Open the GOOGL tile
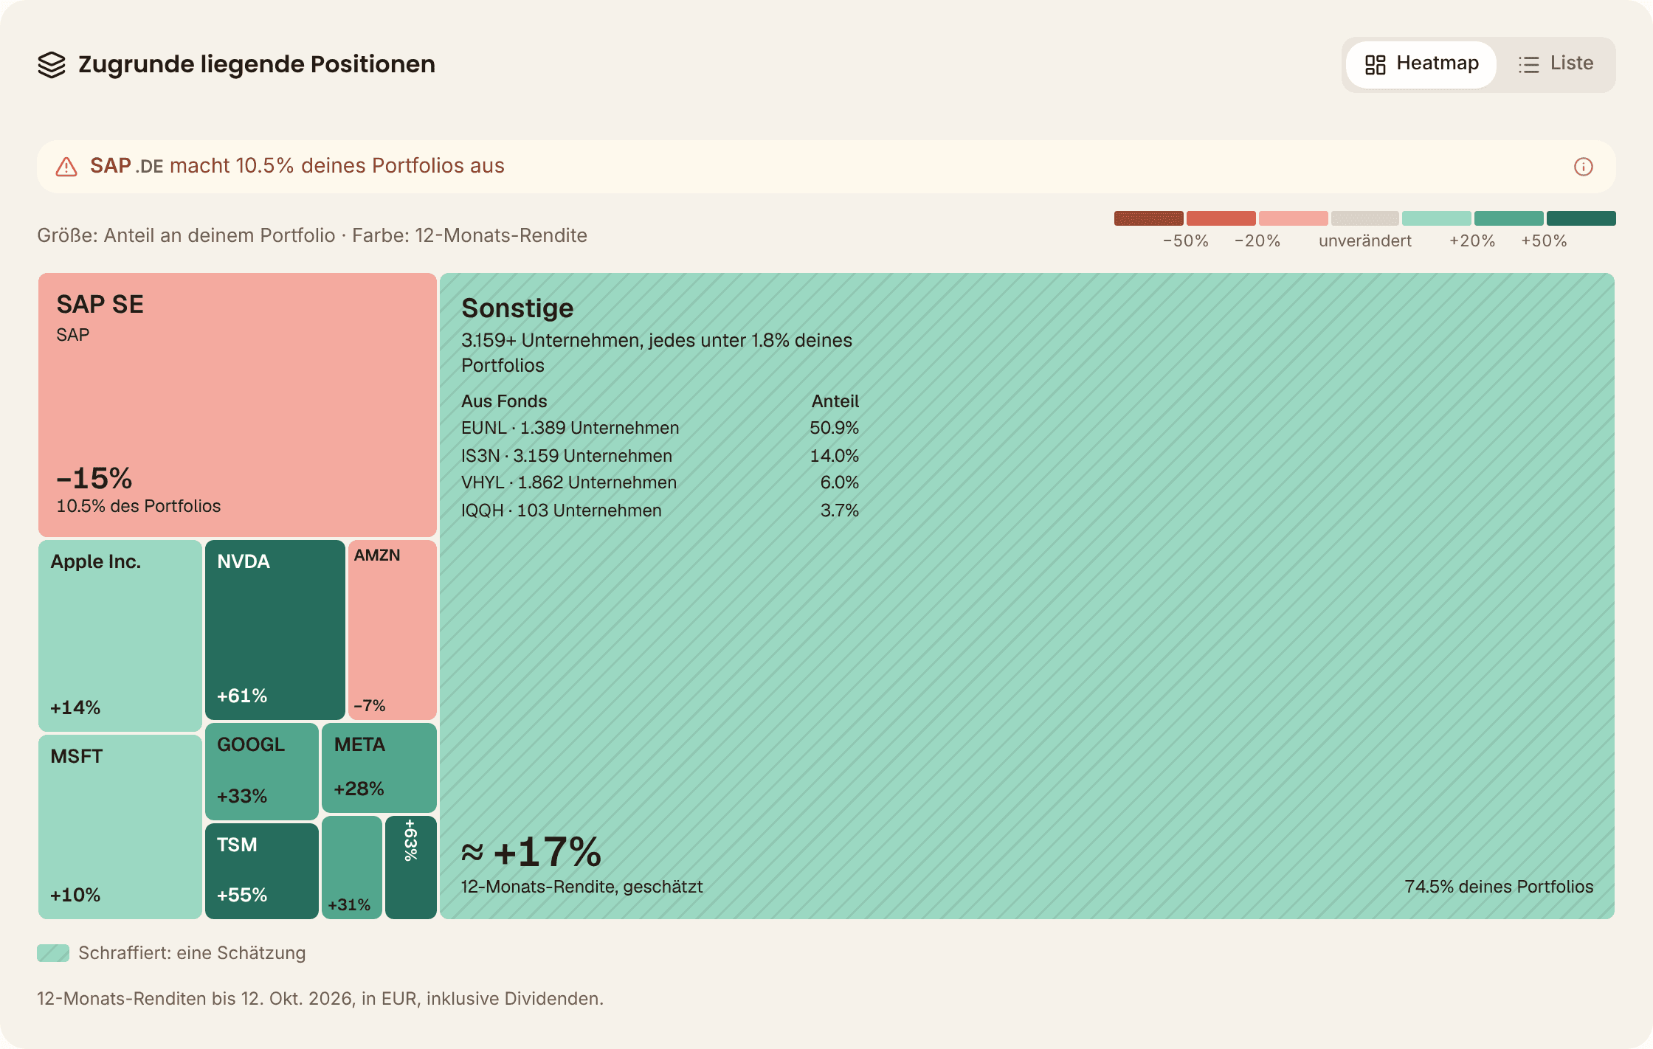Viewport: 1653px width, 1049px height. coord(262,772)
